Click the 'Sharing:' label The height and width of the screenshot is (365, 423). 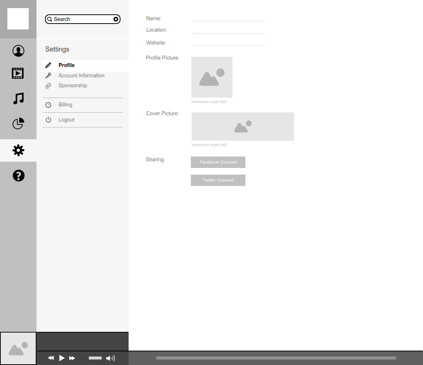pyautogui.click(x=155, y=159)
